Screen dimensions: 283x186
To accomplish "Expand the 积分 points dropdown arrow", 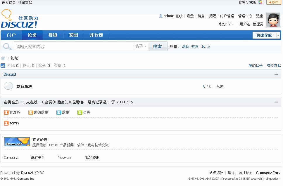I will click(233, 24).
